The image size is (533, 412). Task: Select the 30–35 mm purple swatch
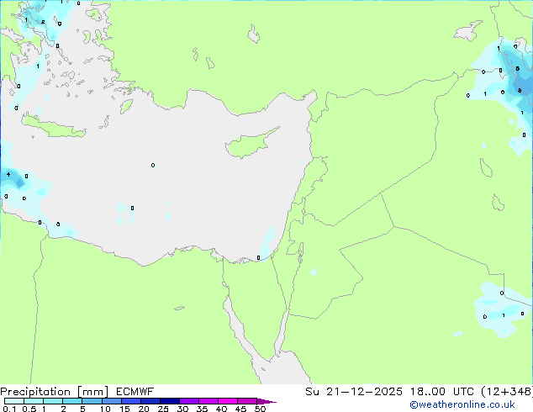(189, 401)
